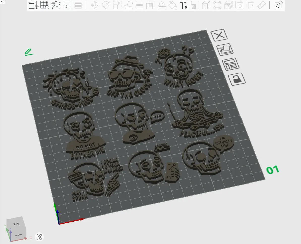Image resolution: width=301 pixels, height=244 pixels.
Task: Select the Cut tool
Action: (x=140, y=5)
